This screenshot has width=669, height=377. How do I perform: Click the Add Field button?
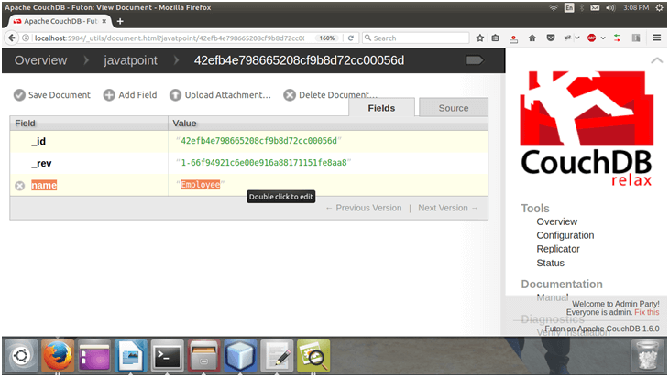click(x=130, y=95)
